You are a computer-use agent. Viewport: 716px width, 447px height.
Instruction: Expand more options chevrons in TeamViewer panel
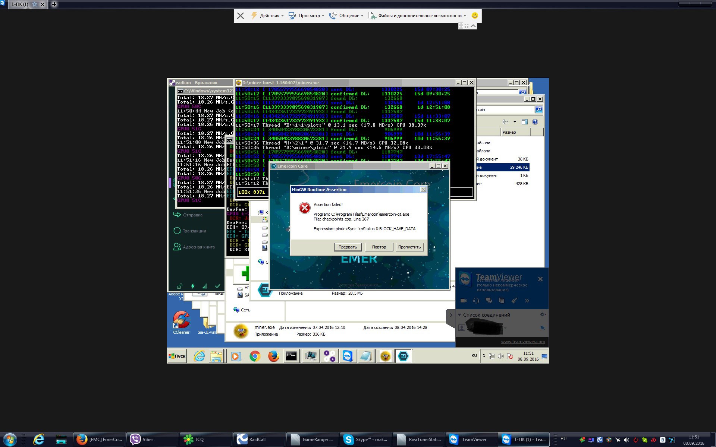pos(527,301)
